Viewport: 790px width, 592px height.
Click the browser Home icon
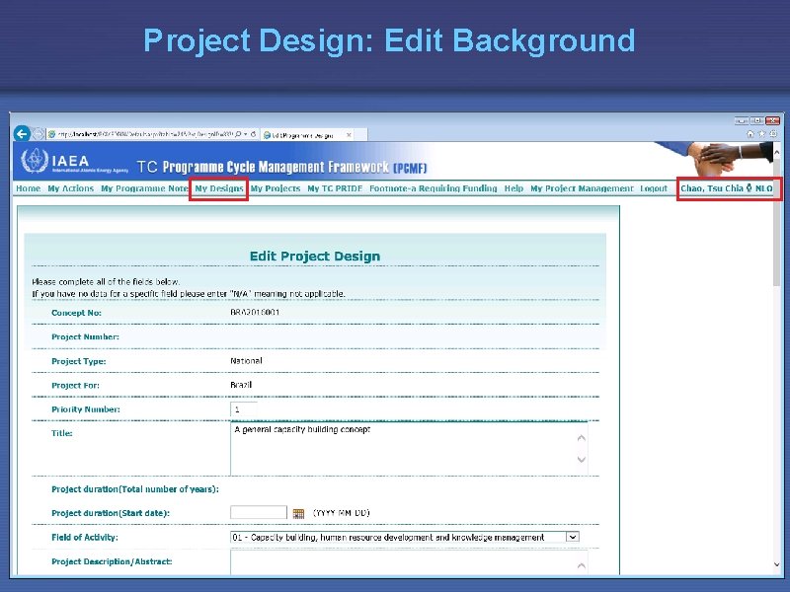(x=750, y=131)
